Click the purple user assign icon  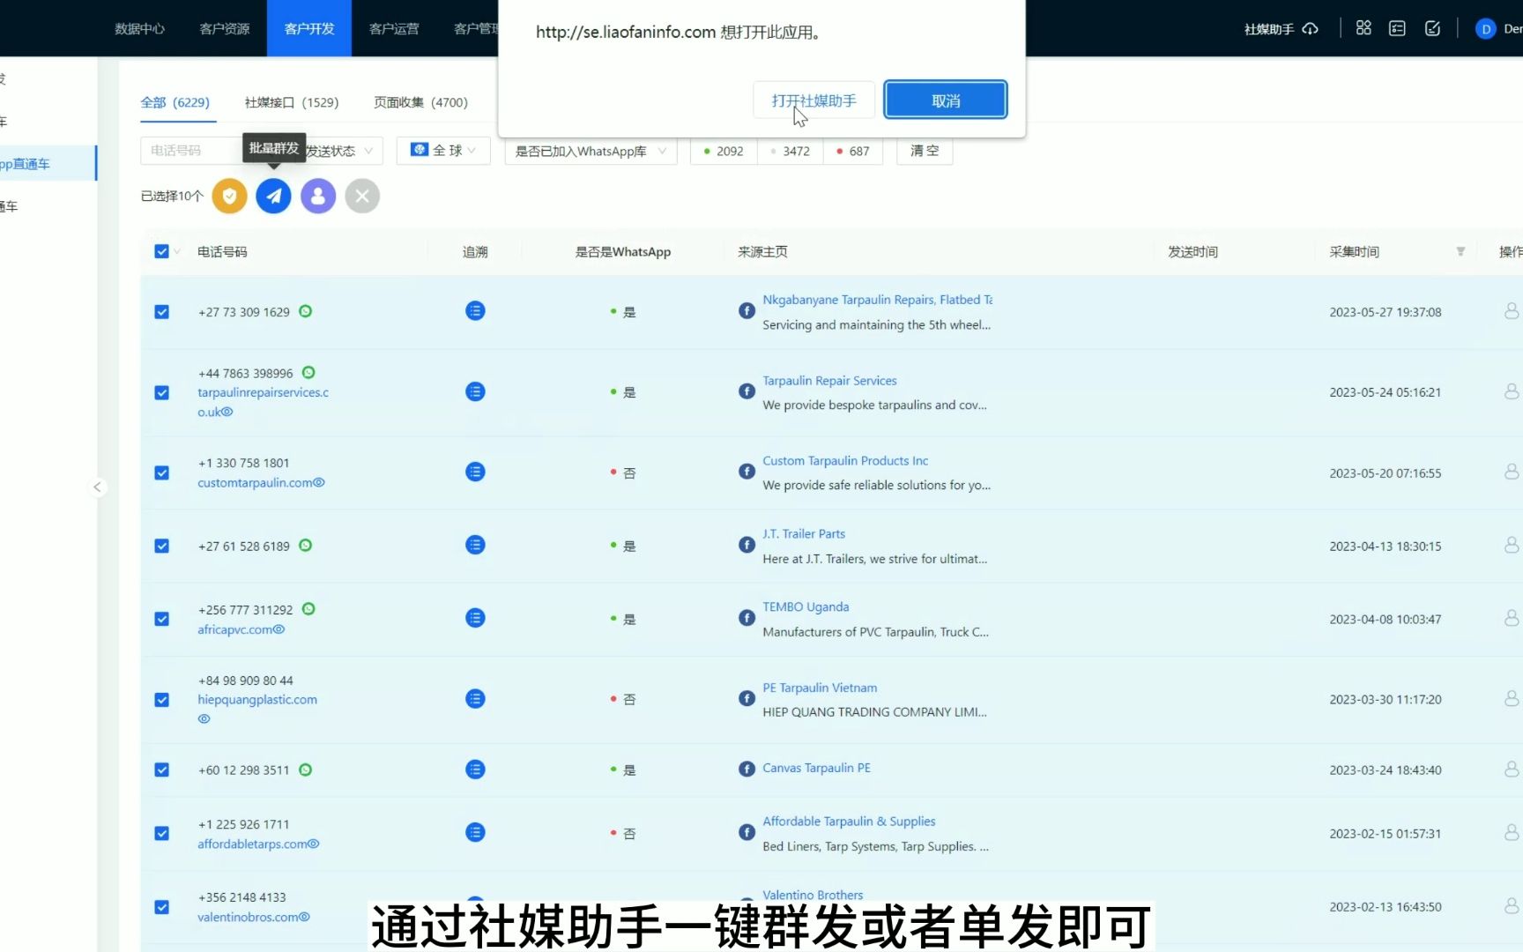click(318, 196)
